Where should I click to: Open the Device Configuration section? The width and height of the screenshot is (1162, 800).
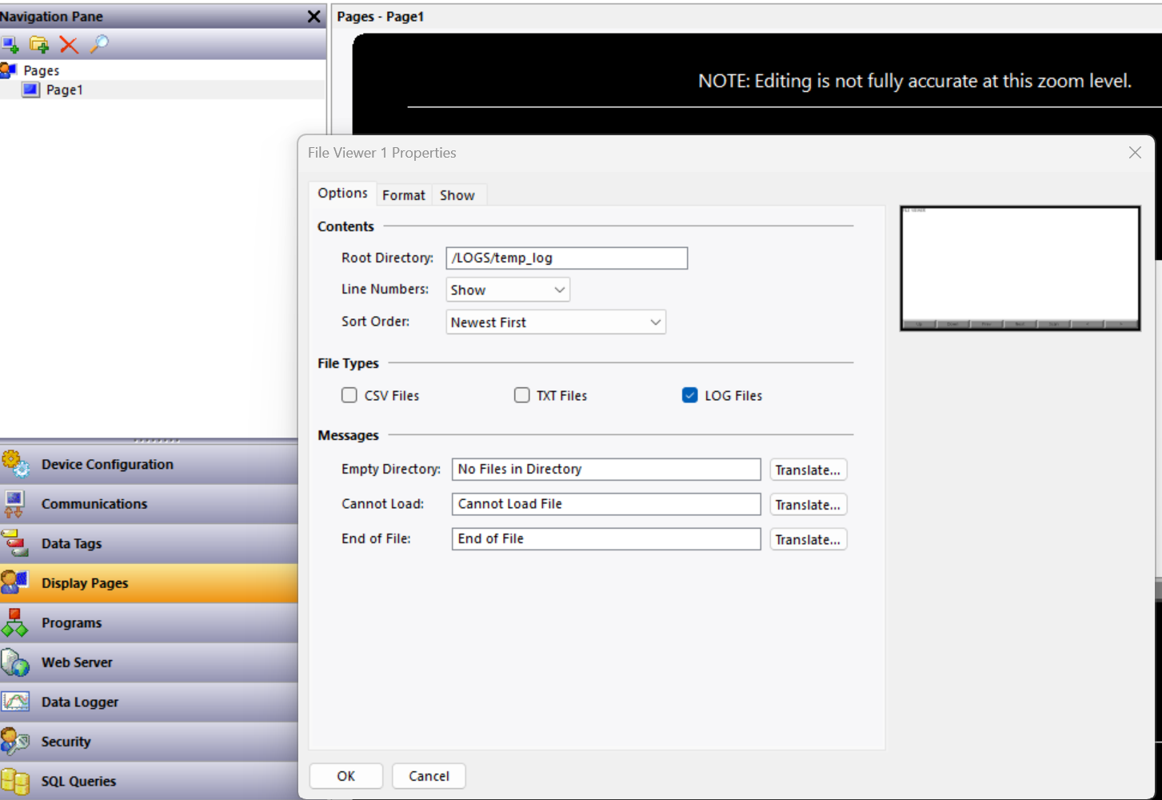(107, 464)
